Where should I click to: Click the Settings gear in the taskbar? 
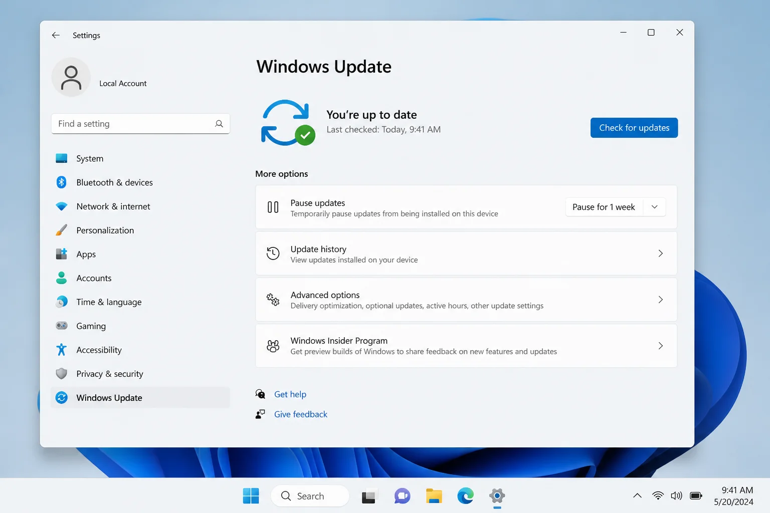click(x=497, y=496)
